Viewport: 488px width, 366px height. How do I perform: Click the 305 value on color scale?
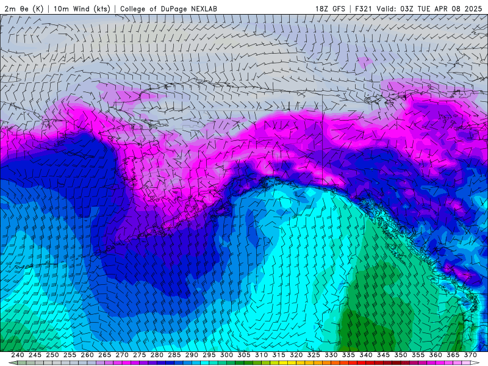click(x=244, y=355)
